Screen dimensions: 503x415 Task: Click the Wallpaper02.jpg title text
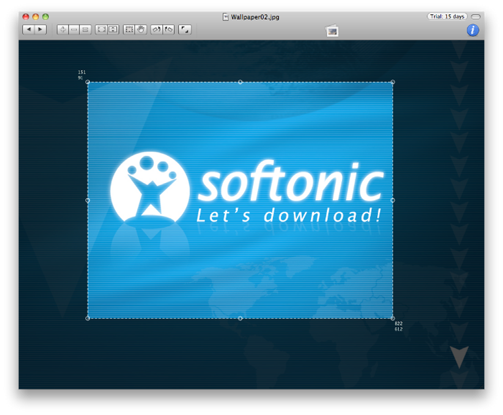point(255,17)
